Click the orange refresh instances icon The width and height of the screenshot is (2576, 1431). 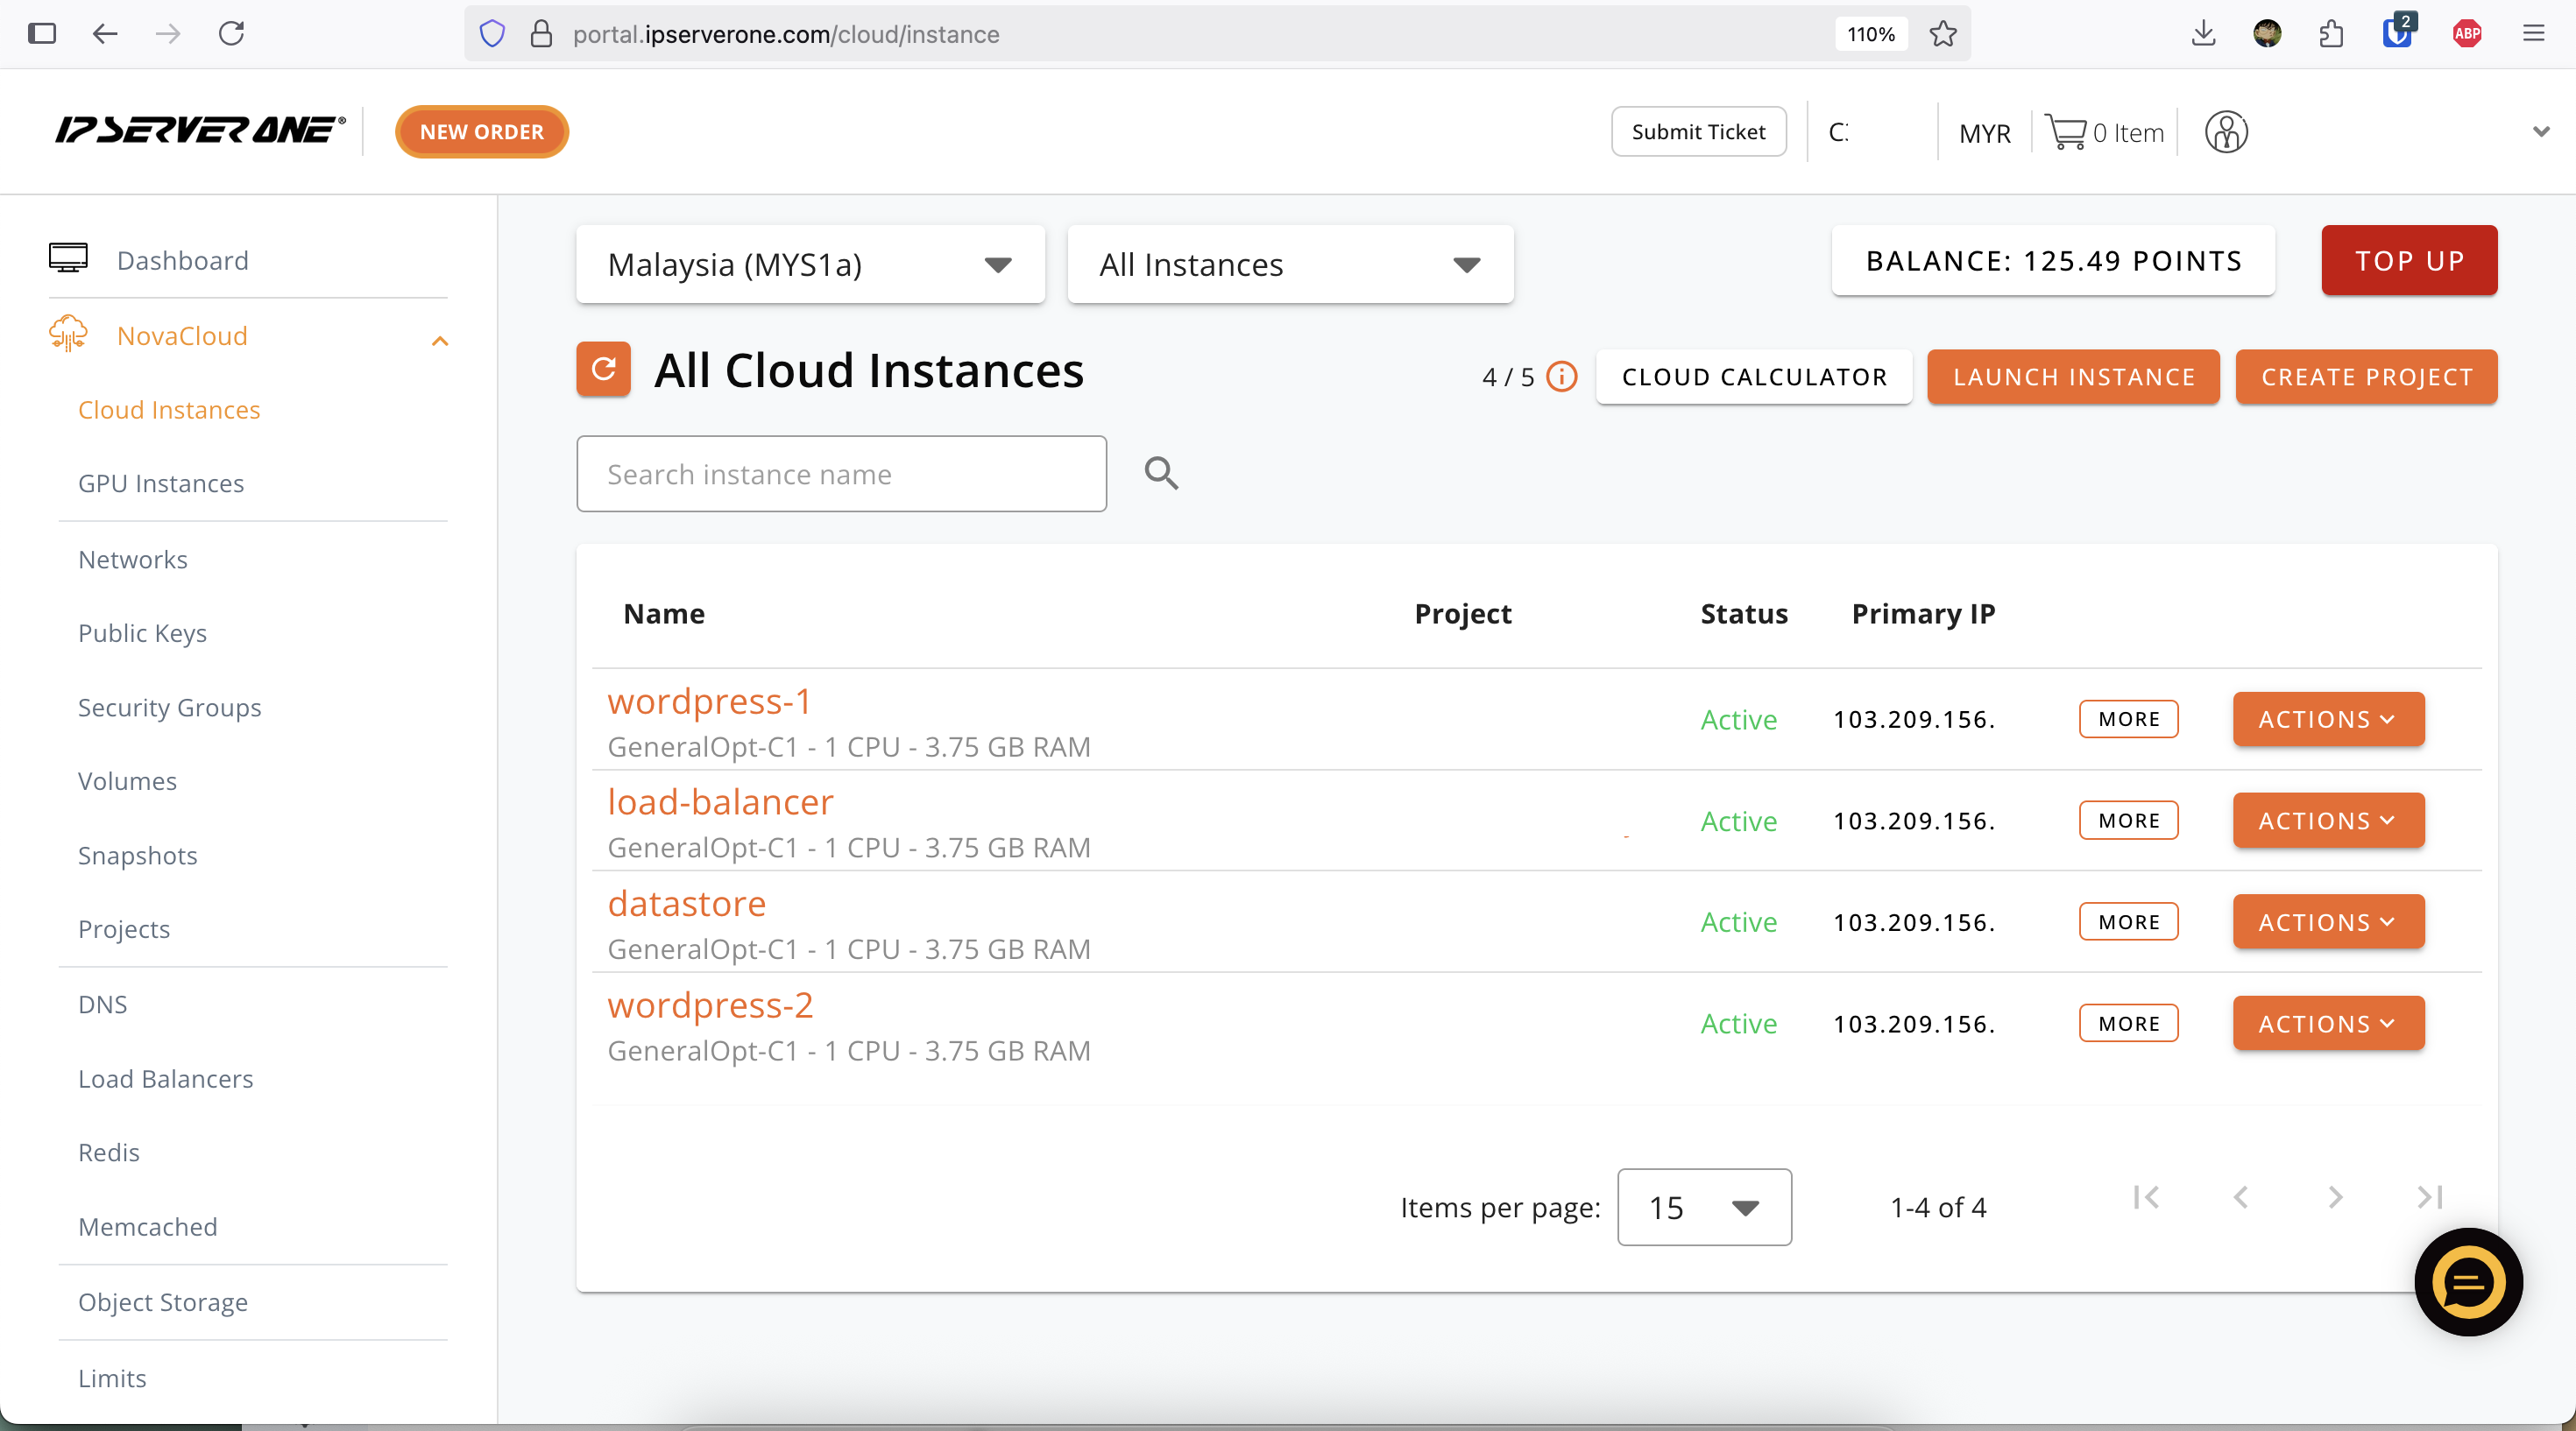[x=603, y=370]
